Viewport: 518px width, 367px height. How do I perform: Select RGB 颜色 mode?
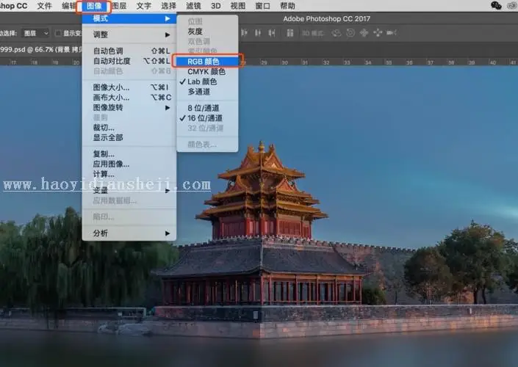click(207, 62)
